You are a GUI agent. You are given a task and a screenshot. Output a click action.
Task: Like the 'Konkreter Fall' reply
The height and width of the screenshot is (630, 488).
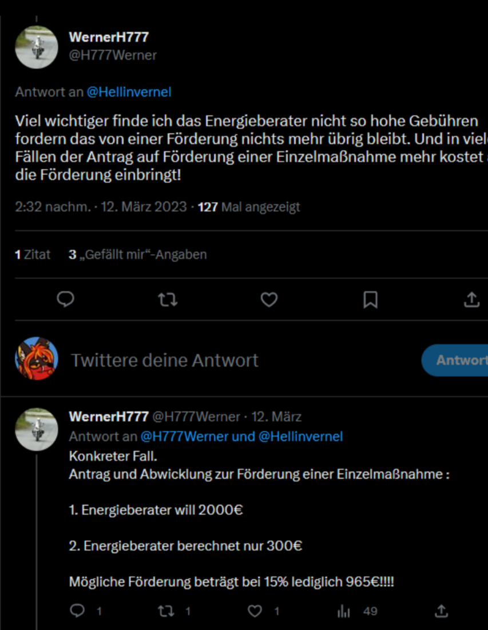point(255,611)
